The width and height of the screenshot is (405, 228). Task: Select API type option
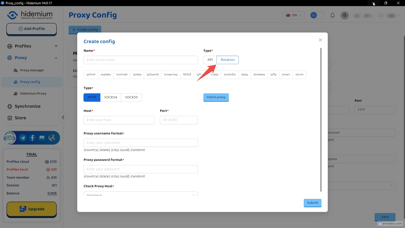(x=210, y=60)
